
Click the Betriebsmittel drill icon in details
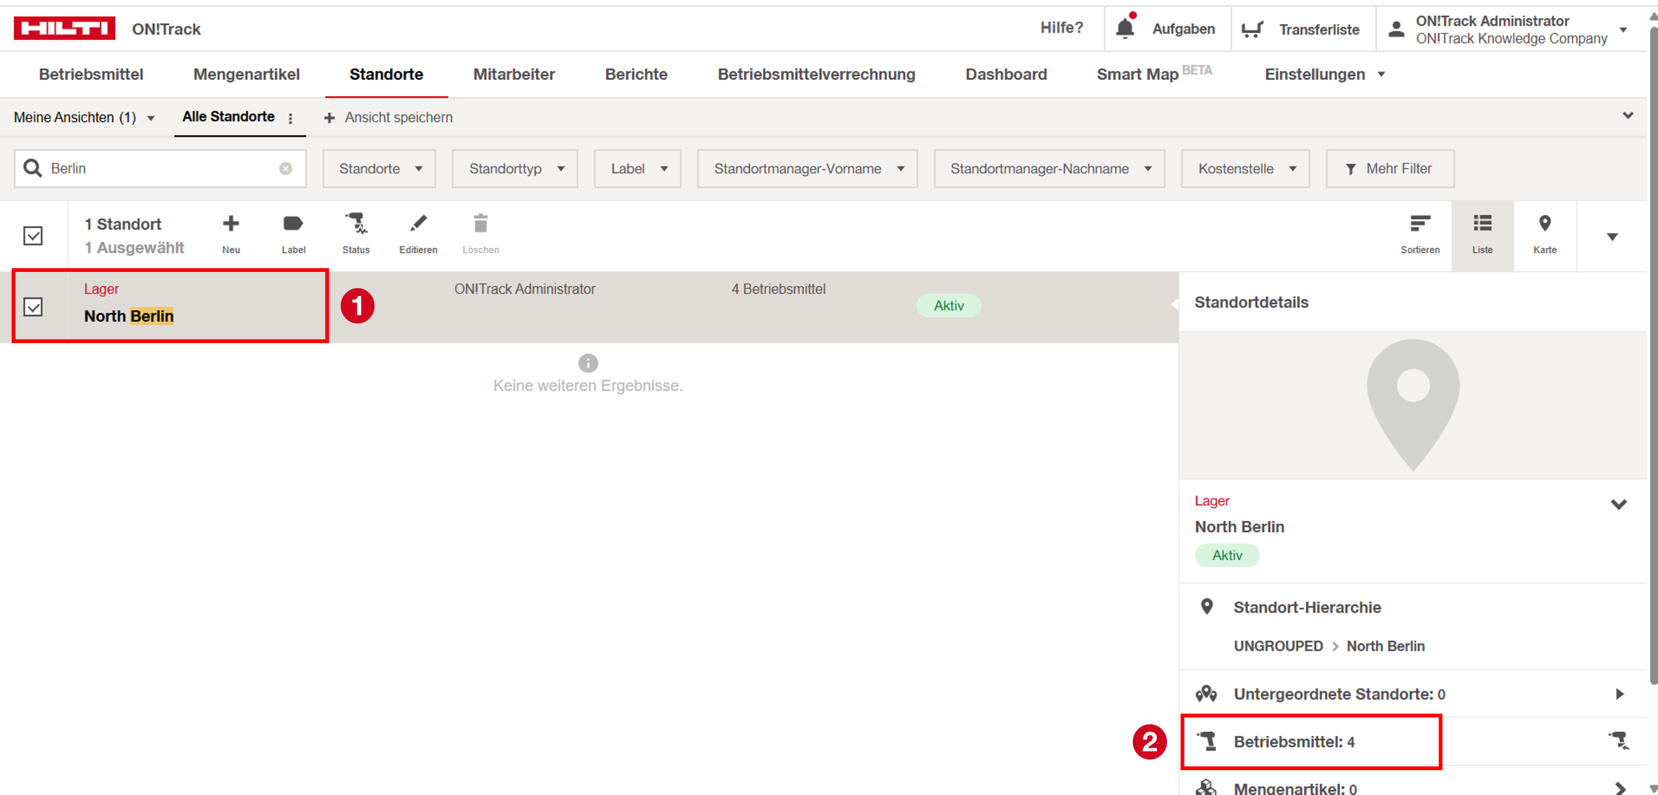[x=1207, y=741]
